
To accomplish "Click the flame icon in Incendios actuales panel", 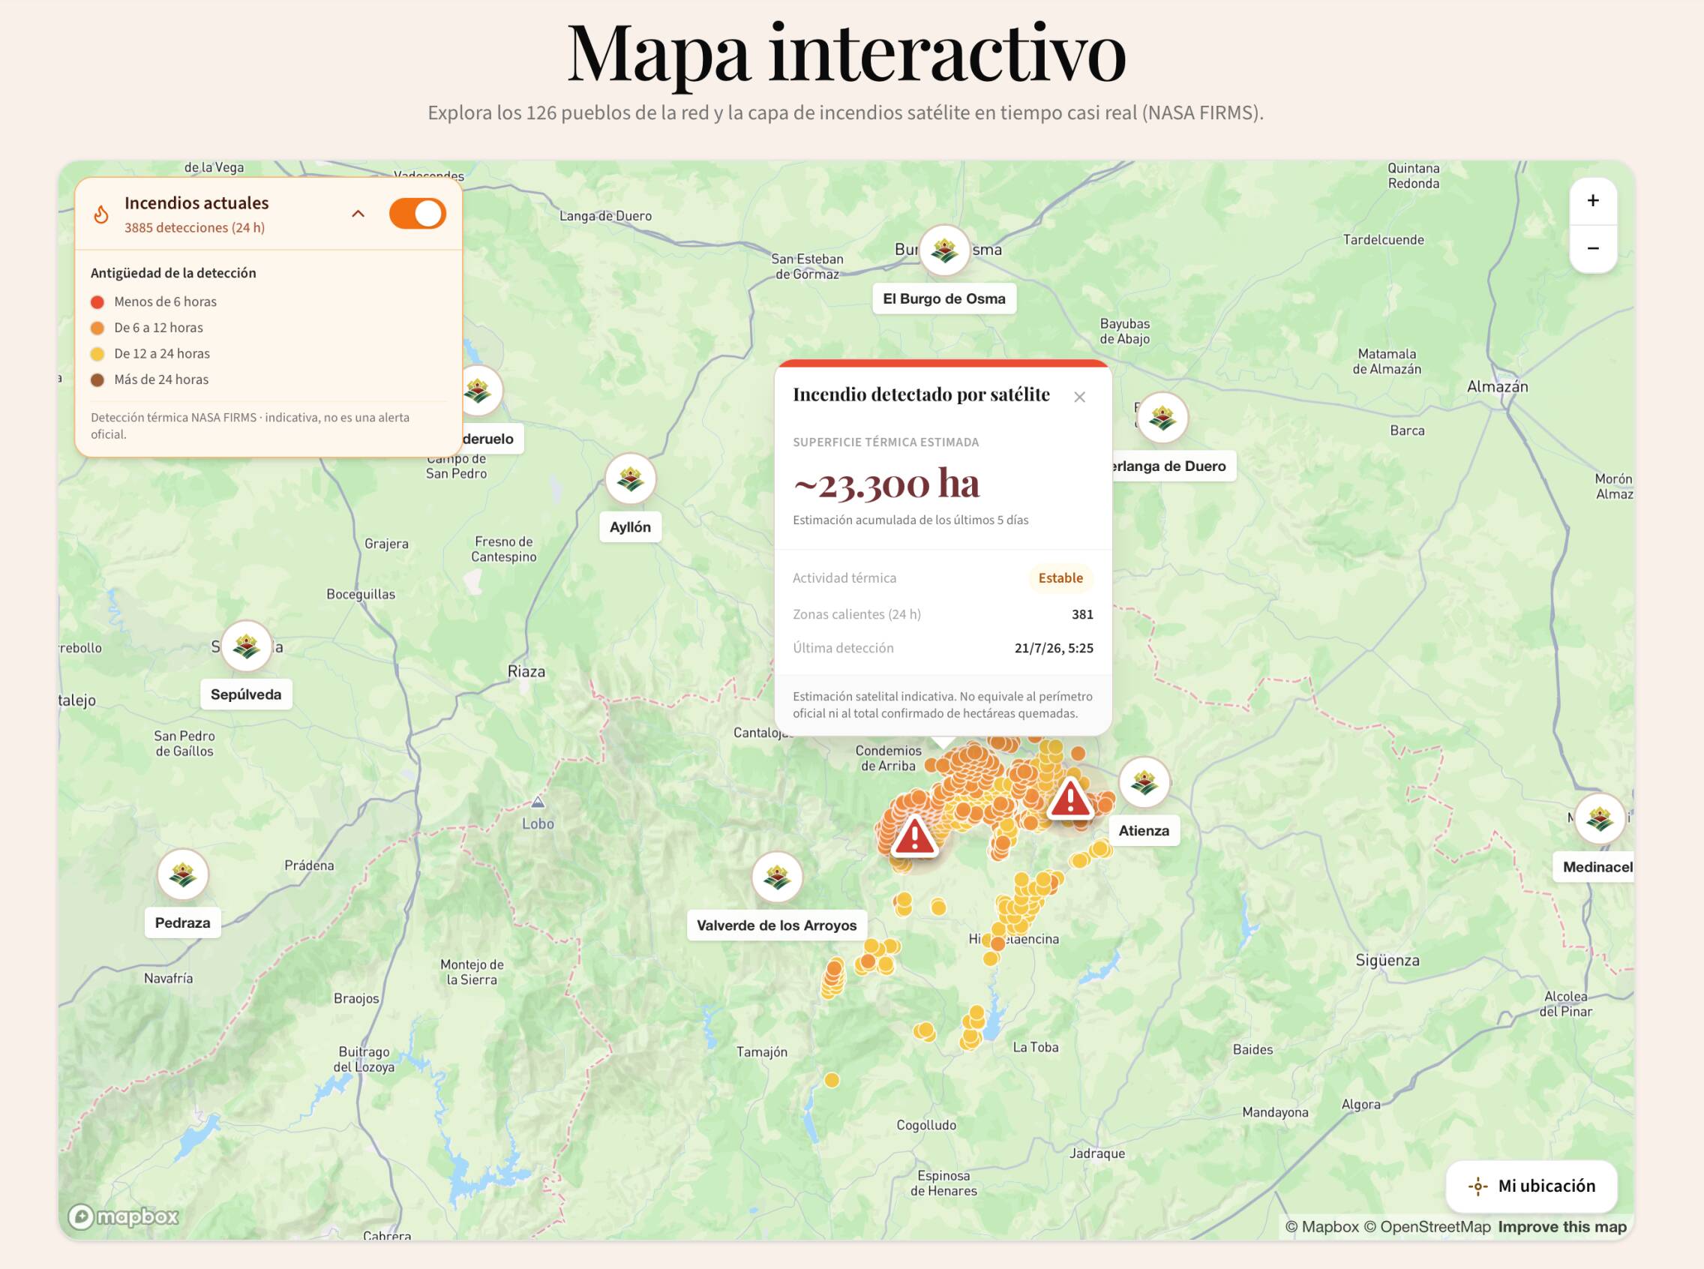I will 100,214.
